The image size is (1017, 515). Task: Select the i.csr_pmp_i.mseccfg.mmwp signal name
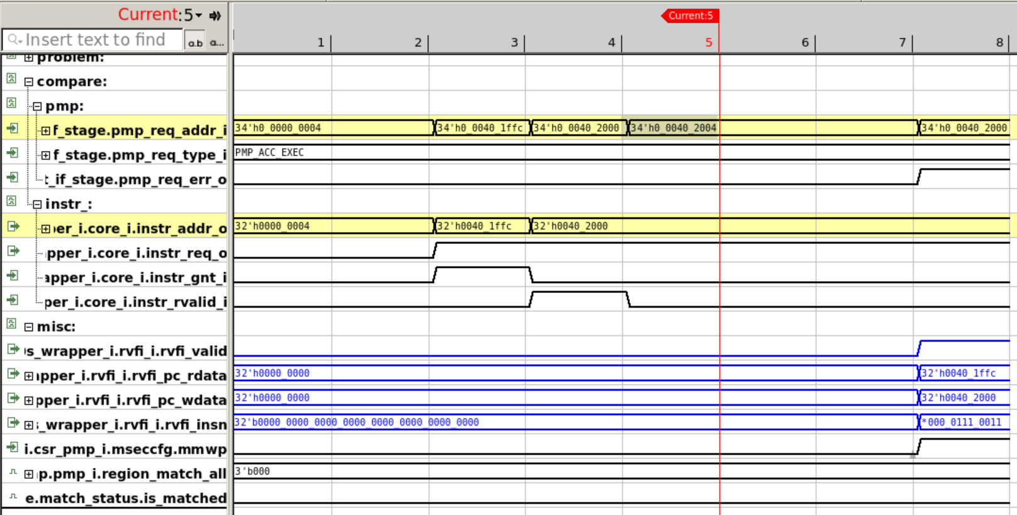tap(125, 450)
